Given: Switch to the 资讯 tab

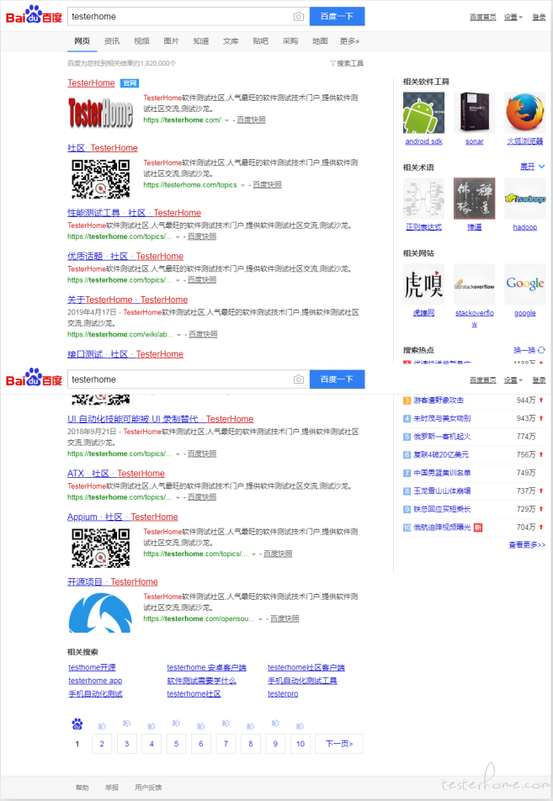Looking at the screenshot, I should click(112, 41).
